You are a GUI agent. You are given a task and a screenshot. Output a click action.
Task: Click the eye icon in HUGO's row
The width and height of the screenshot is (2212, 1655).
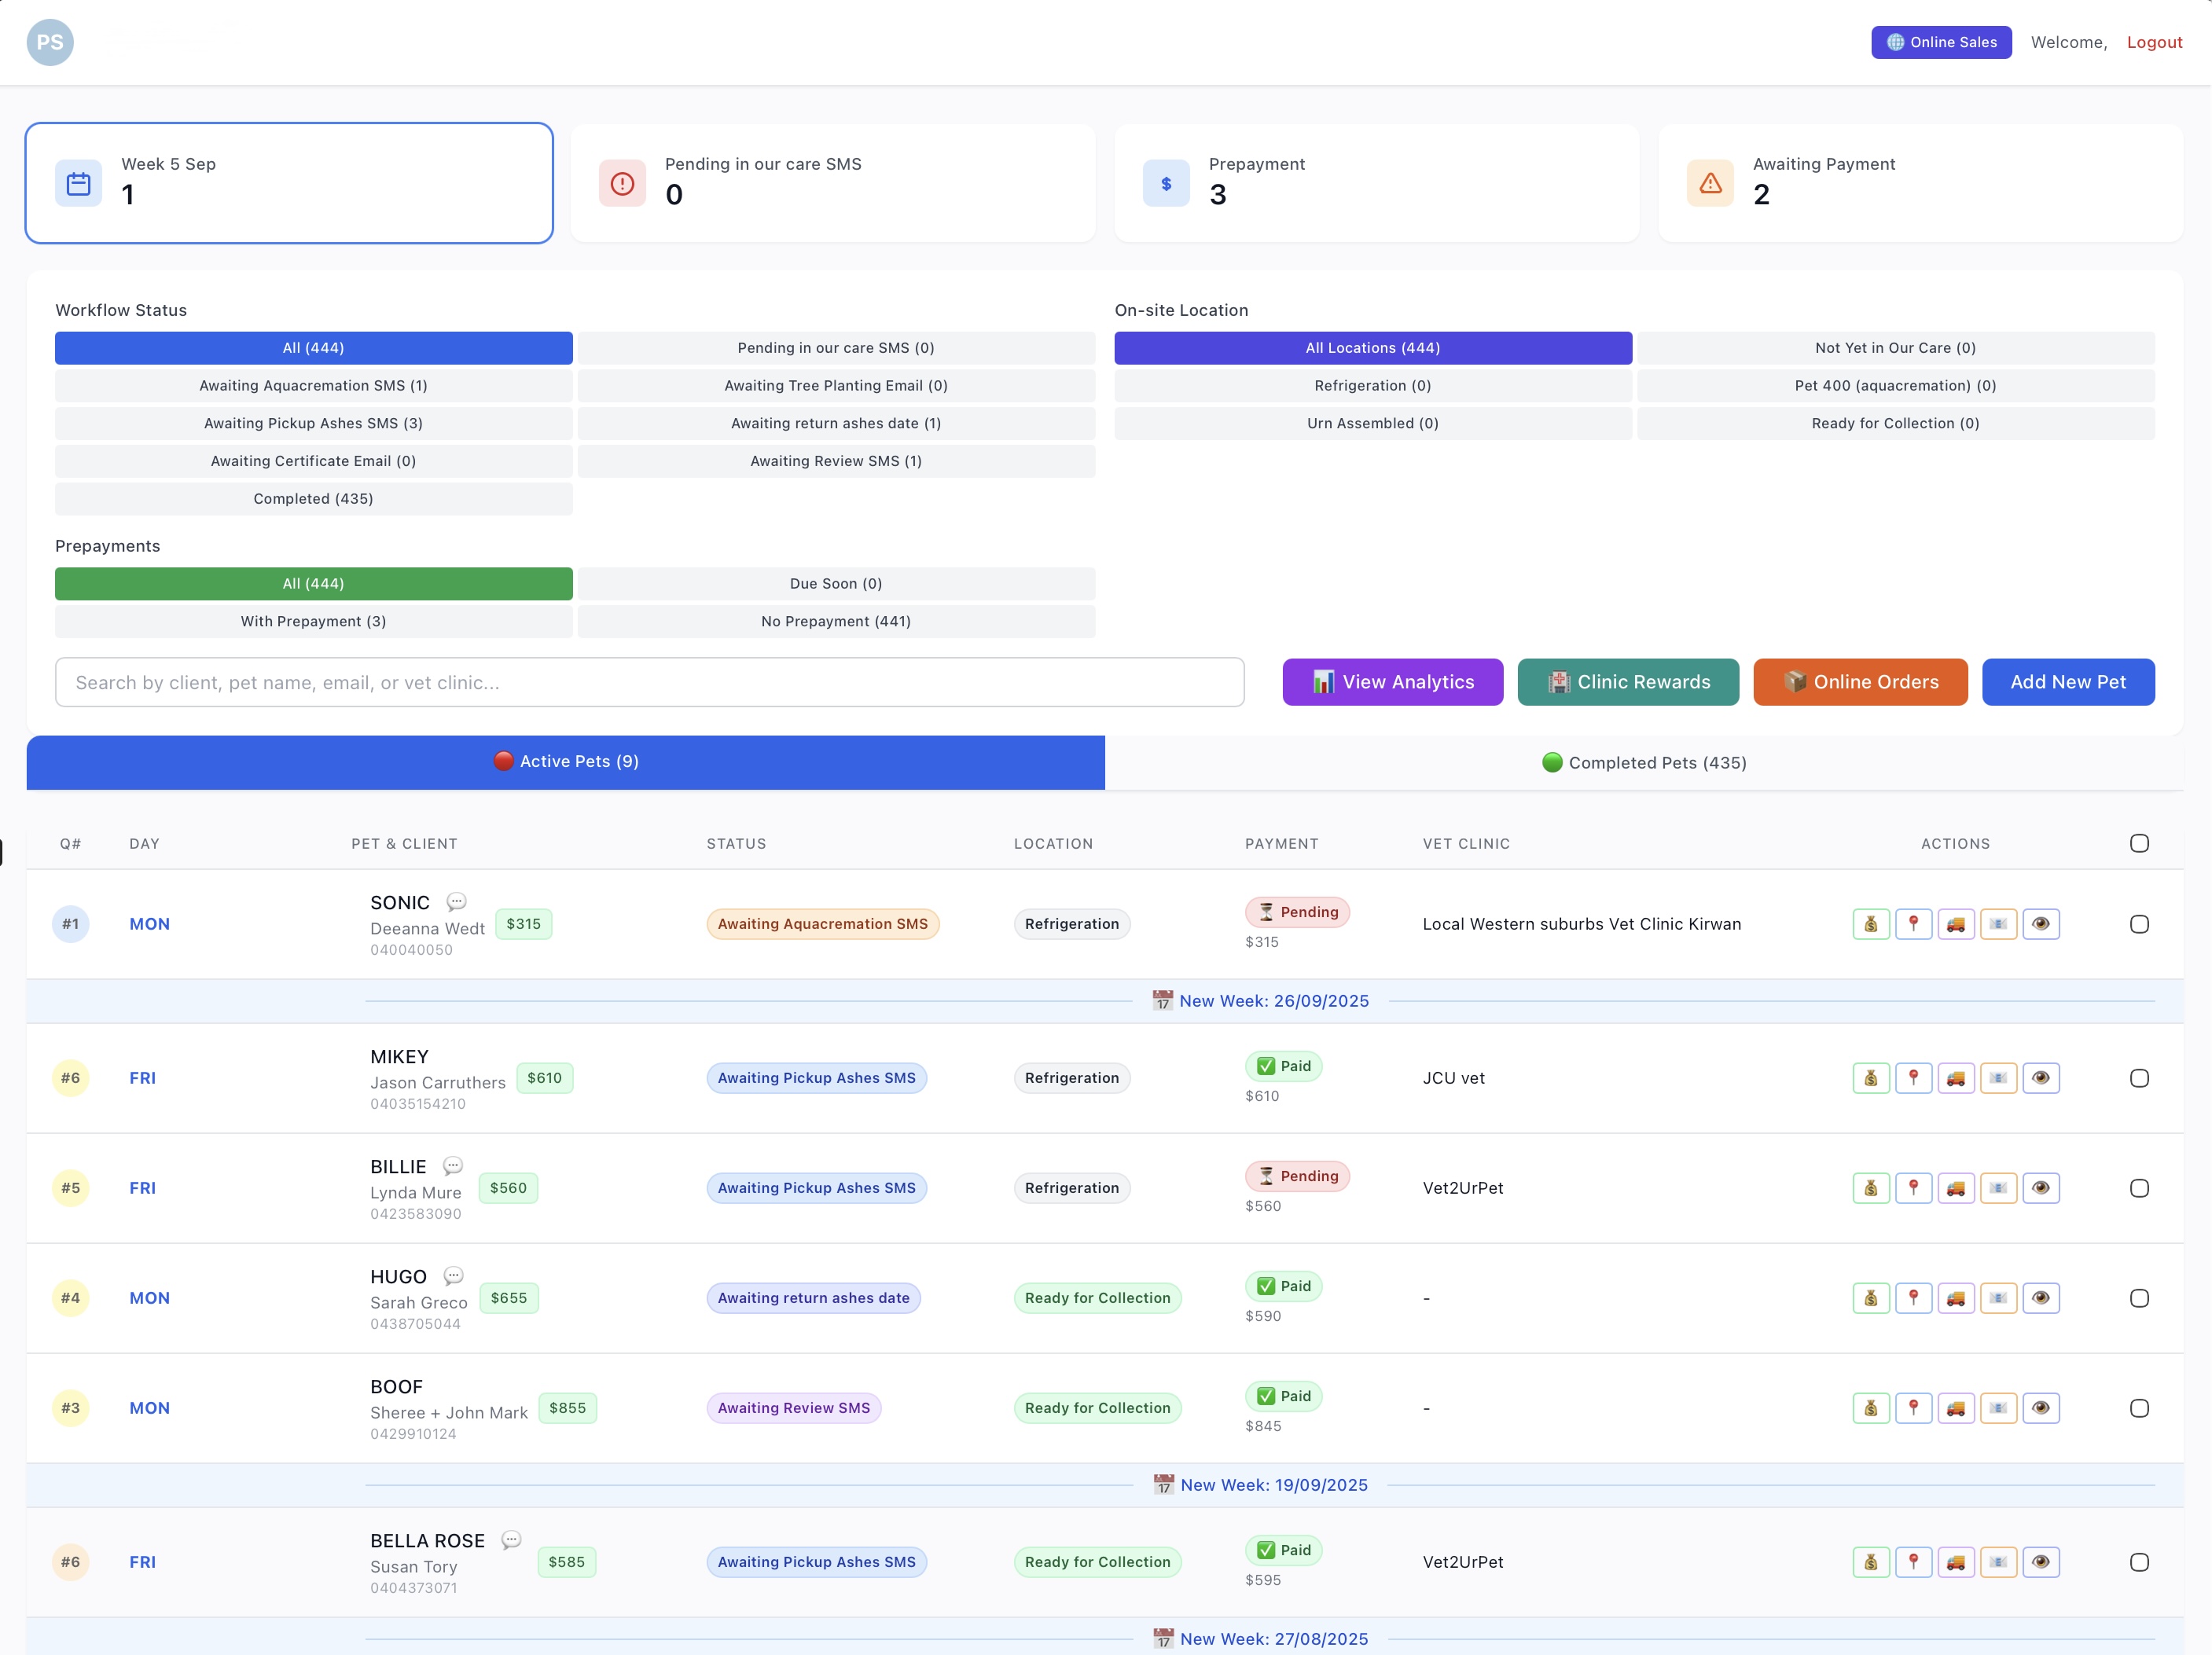(2041, 1298)
